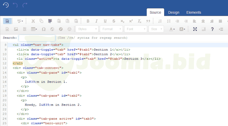Screen dimensions: 228x126
Task: Open the table insert button
Action: tap(34, 29)
